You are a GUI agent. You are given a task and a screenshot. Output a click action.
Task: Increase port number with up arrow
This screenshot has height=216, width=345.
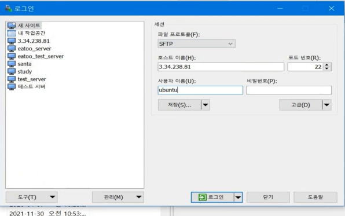click(327, 65)
